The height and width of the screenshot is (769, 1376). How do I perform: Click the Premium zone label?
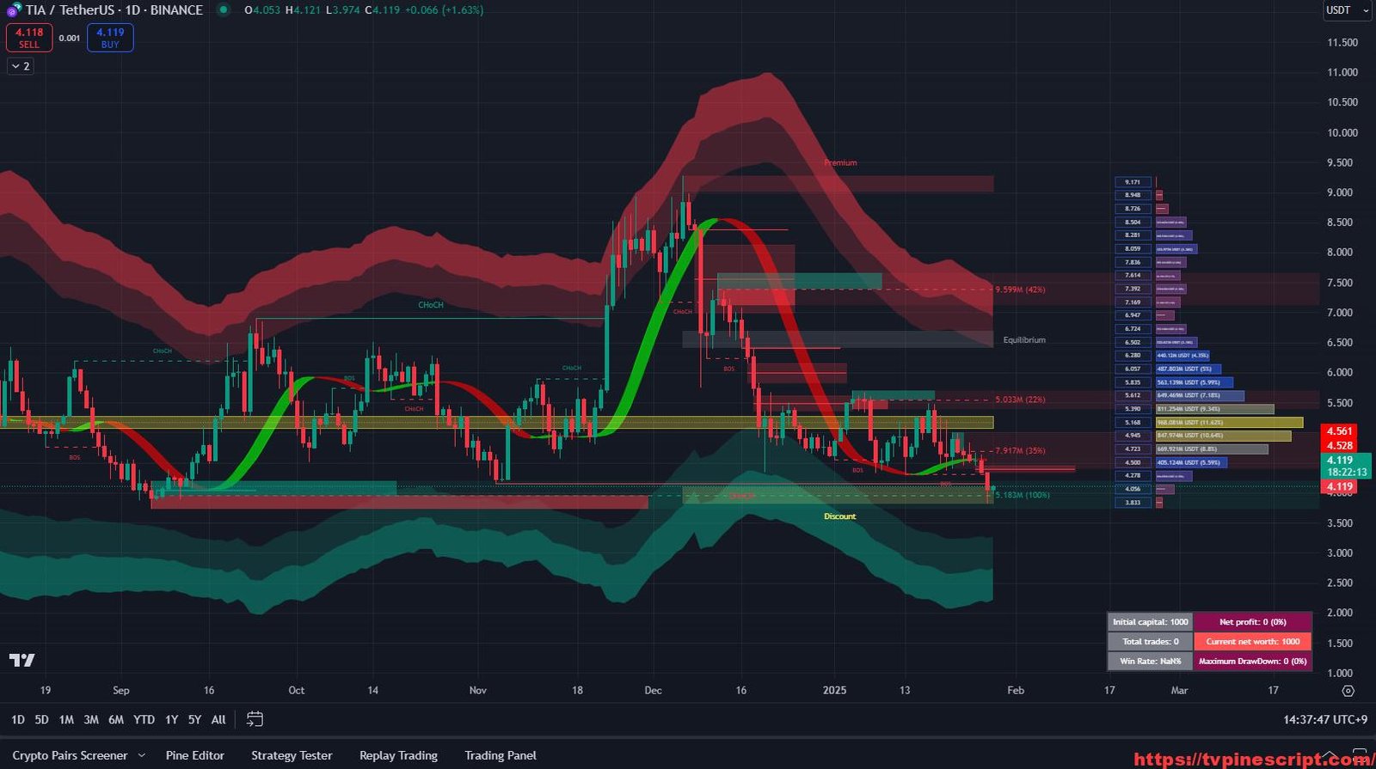point(840,162)
